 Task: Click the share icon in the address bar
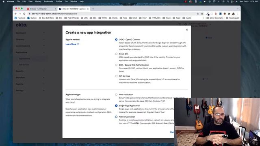tap(198, 14)
